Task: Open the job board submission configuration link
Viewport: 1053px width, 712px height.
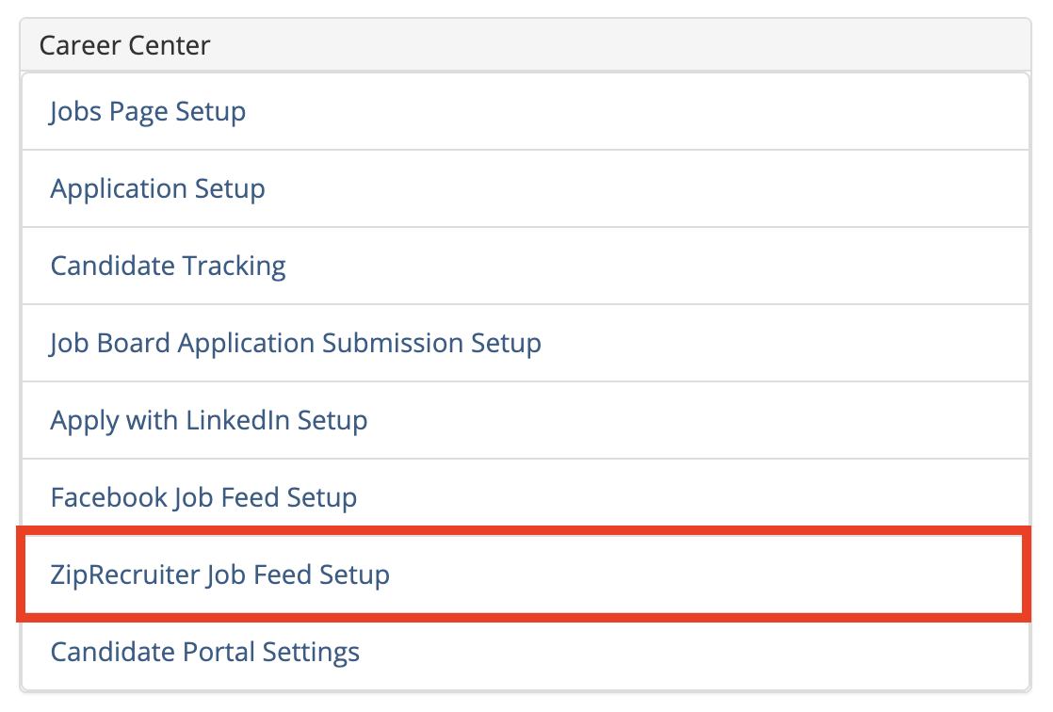Action: pyautogui.click(x=296, y=343)
